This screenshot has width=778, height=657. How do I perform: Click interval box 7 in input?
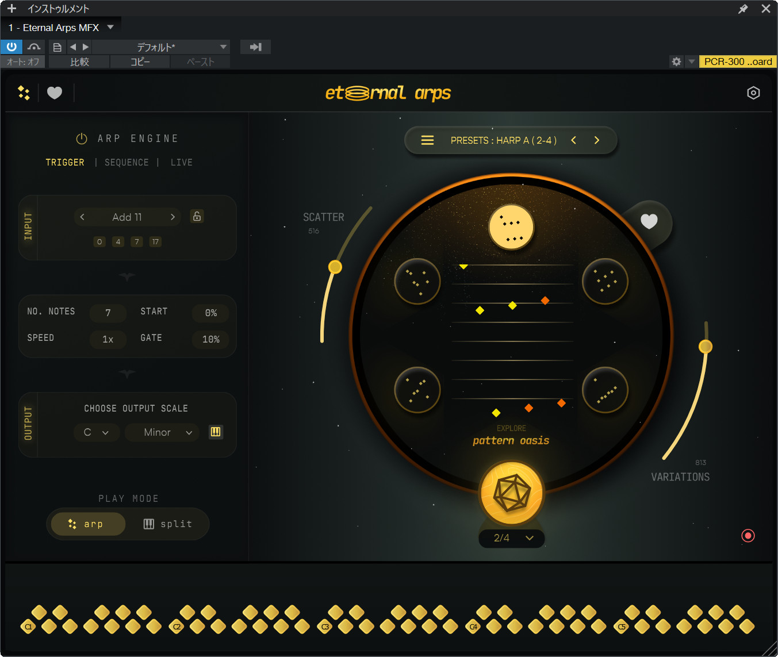click(x=136, y=242)
